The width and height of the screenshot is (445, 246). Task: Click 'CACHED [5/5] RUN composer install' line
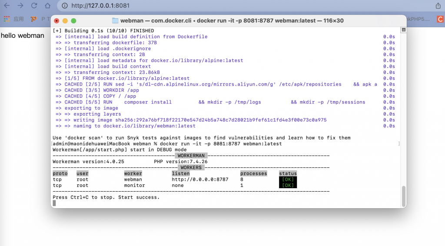pos(210,102)
